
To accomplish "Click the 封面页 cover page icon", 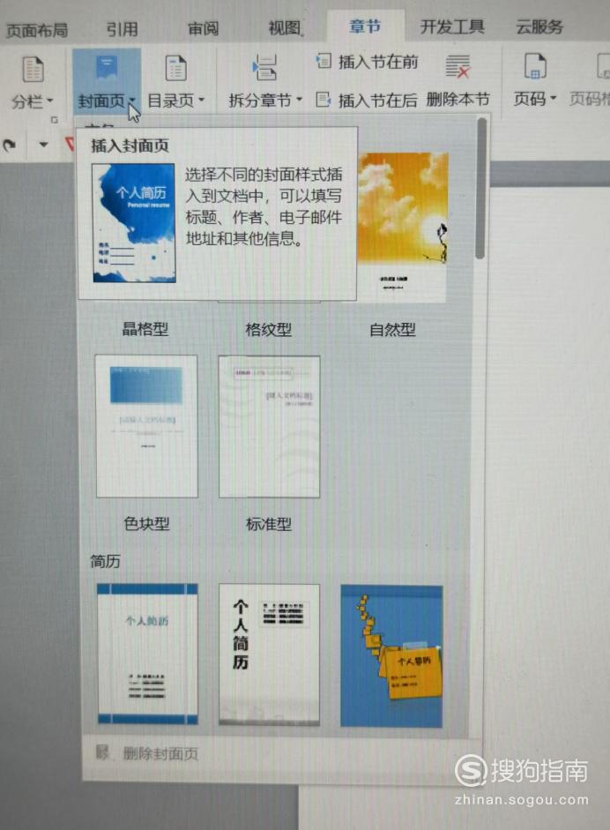I will point(107,69).
